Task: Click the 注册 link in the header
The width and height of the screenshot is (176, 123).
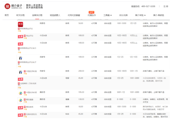Action: click(166, 6)
